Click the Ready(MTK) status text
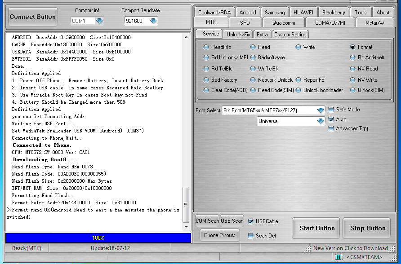 27,248
